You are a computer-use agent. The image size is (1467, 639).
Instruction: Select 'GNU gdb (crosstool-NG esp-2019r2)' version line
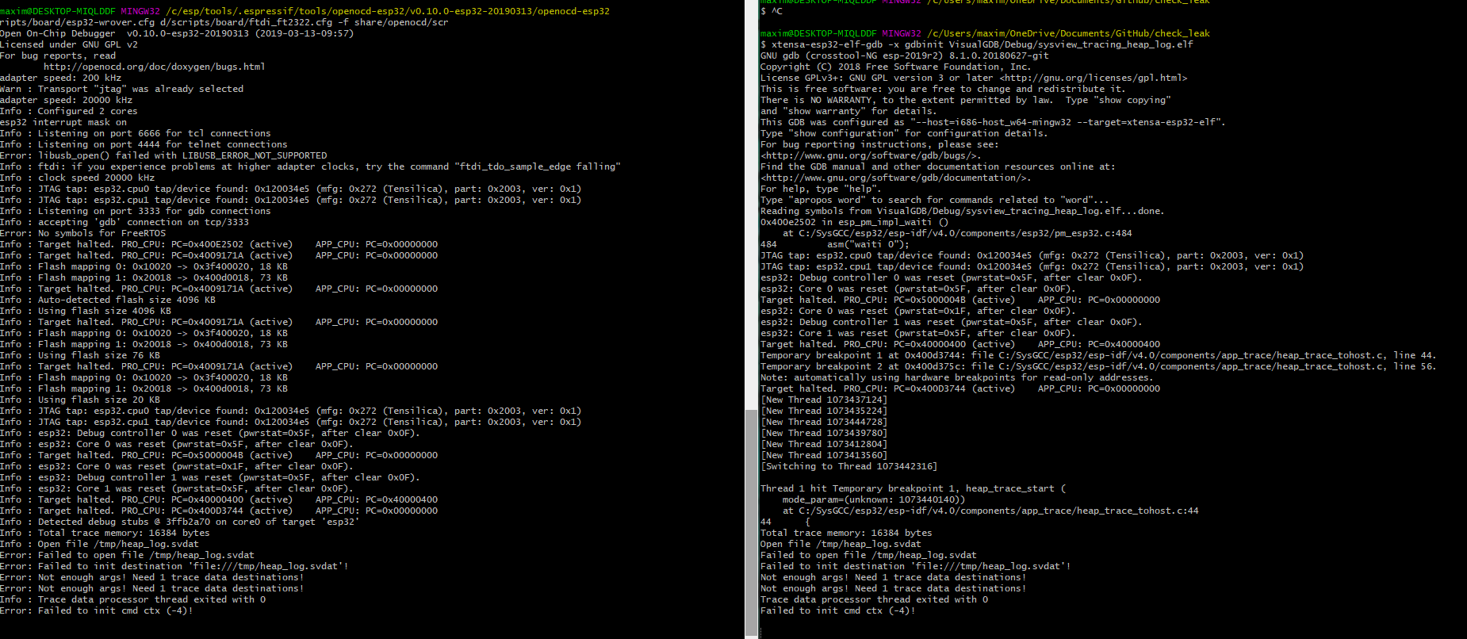[x=905, y=55]
